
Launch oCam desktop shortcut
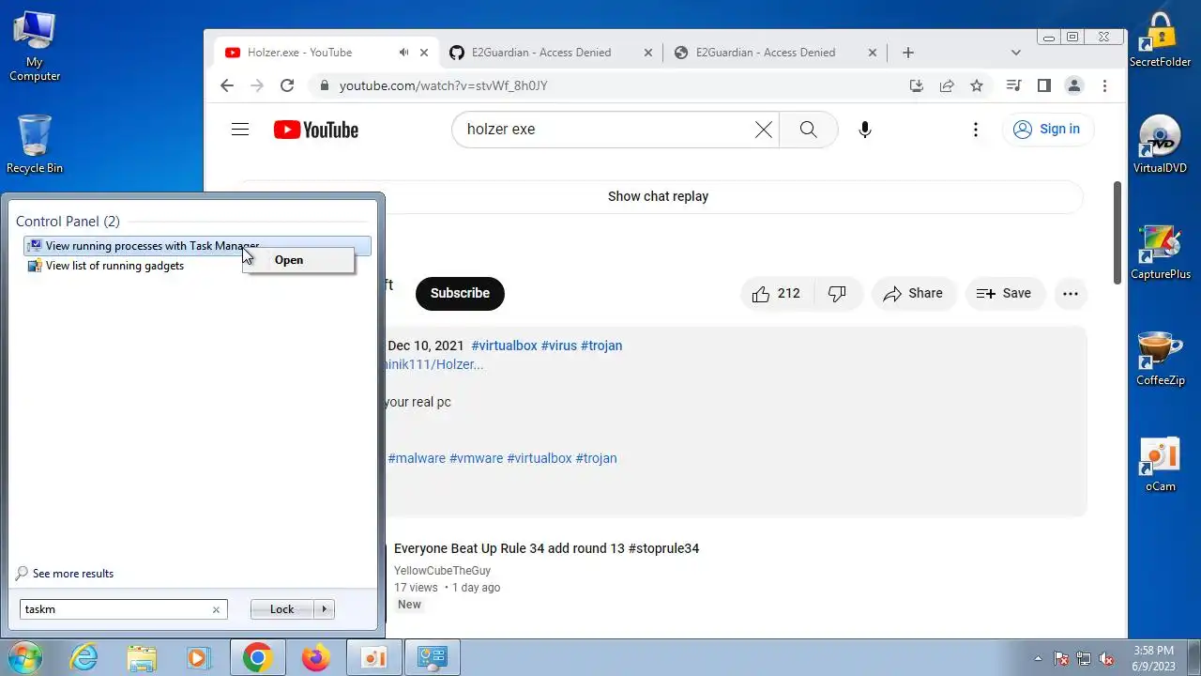1160,465
